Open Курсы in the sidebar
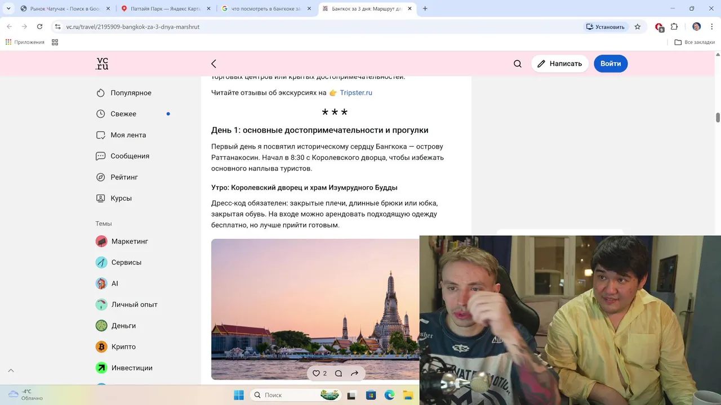The height and width of the screenshot is (405, 721). (x=114, y=198)
